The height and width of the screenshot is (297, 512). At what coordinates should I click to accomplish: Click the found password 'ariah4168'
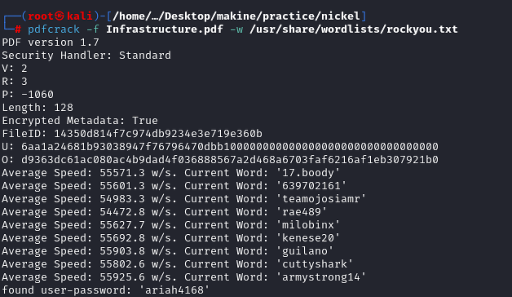[174, 290]
